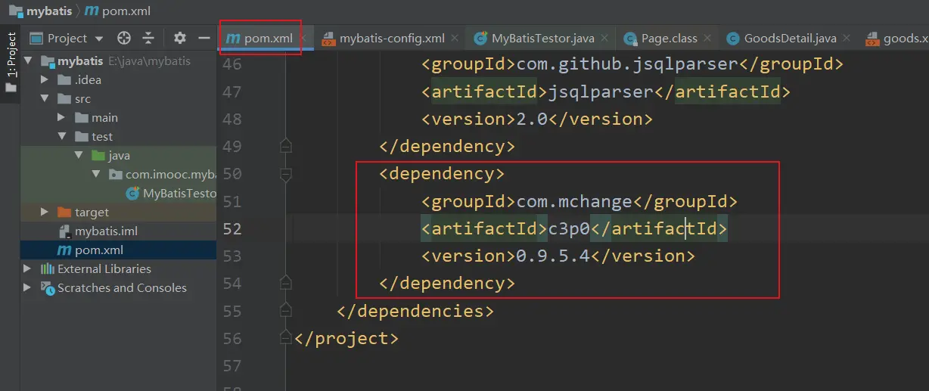Image resolution: width=929 pixels, height=391 pixels.
Task: Switch to the GoodsDetail.java tab
Action: [789, 38]
